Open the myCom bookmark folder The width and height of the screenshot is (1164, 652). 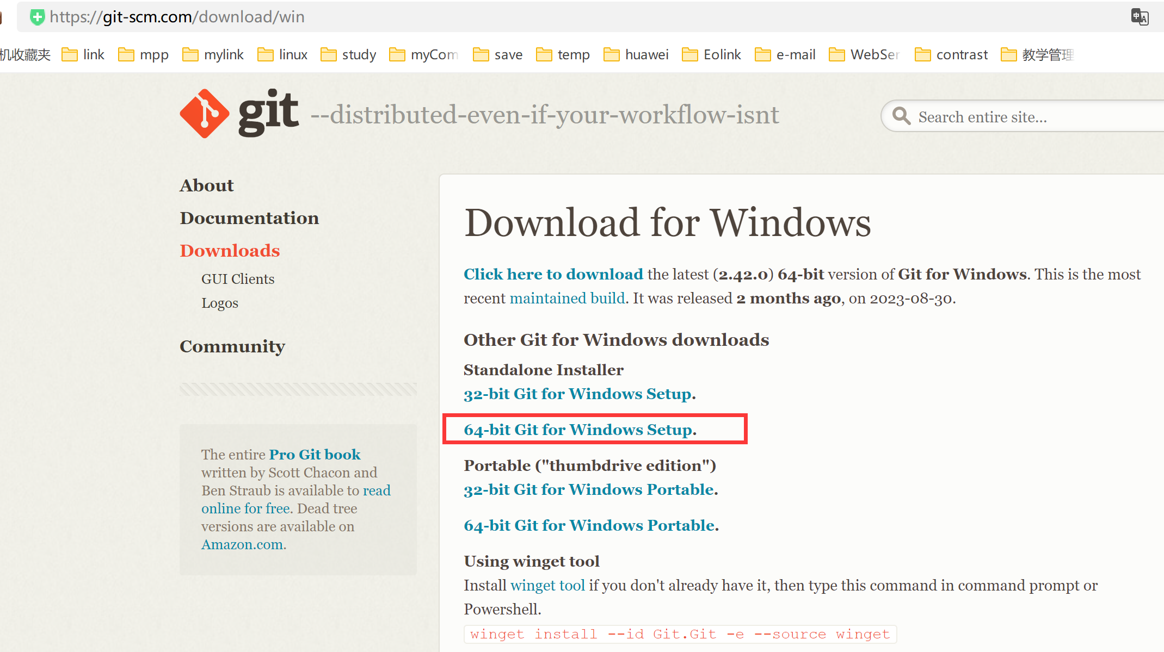424,54
